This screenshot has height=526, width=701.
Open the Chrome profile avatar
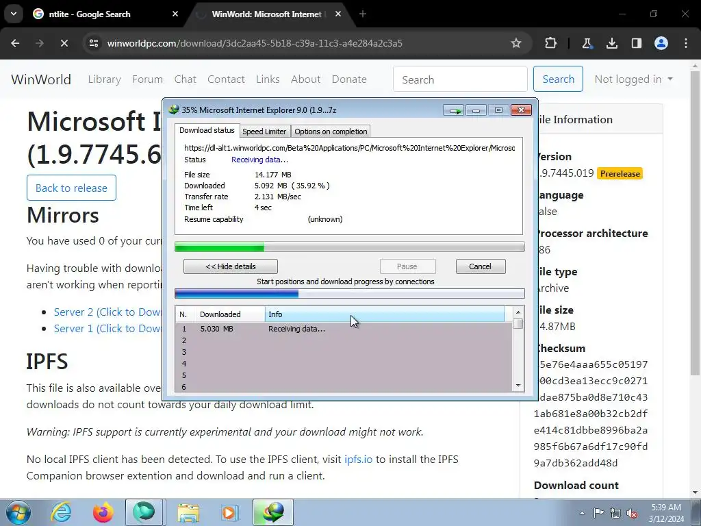point(661,43)
